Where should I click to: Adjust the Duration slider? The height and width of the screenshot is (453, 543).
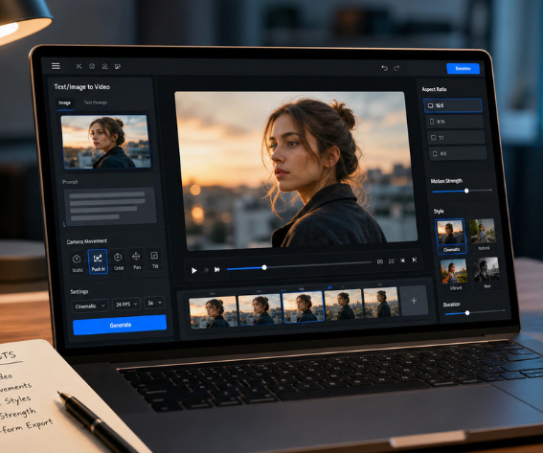pos(475,312)
